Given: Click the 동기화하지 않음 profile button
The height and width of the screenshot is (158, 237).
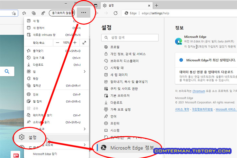Looking at the screenshot, I should pos(62,13).
